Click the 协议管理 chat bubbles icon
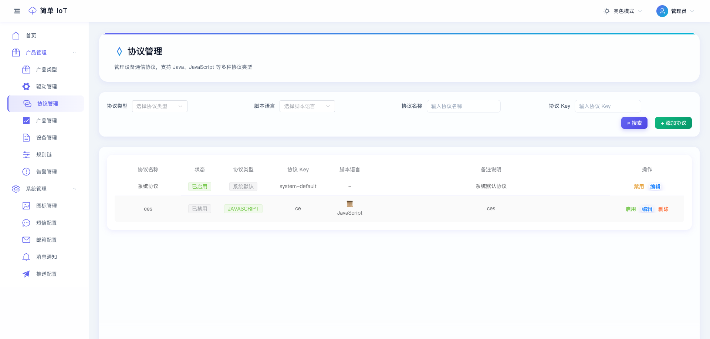The height and width of the screenshot is (339, 710). point(27,104)
